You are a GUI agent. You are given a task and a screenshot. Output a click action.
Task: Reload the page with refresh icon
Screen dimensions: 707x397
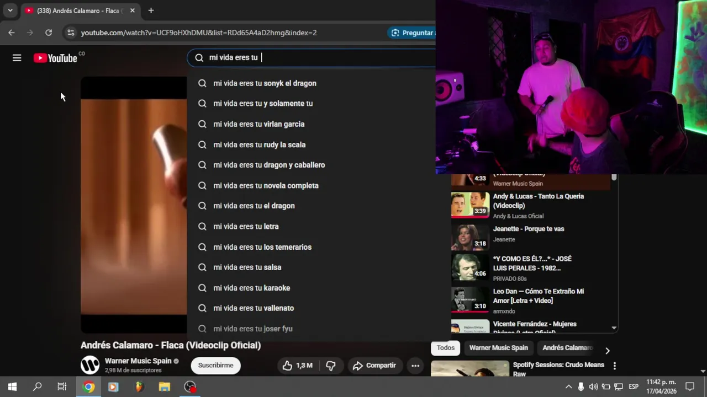[49, 33]
